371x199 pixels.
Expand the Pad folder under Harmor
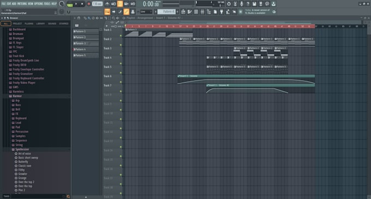[x=18, y=127]
